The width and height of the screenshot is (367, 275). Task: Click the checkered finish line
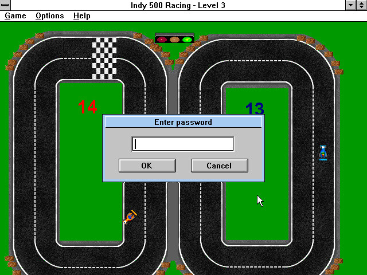(104, 58)
